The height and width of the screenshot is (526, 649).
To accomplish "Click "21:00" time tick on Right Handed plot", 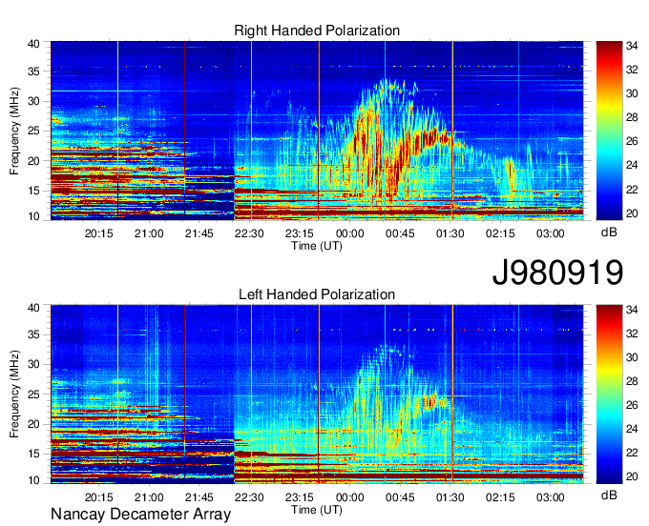I will click(x=149, y=233).
